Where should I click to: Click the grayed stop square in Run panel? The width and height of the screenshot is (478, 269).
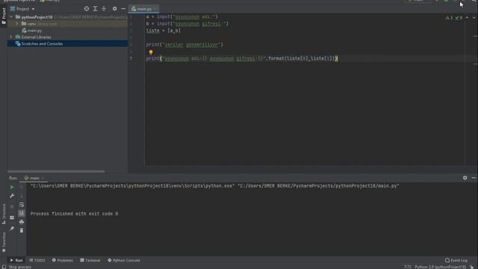(x=12, y=207)
